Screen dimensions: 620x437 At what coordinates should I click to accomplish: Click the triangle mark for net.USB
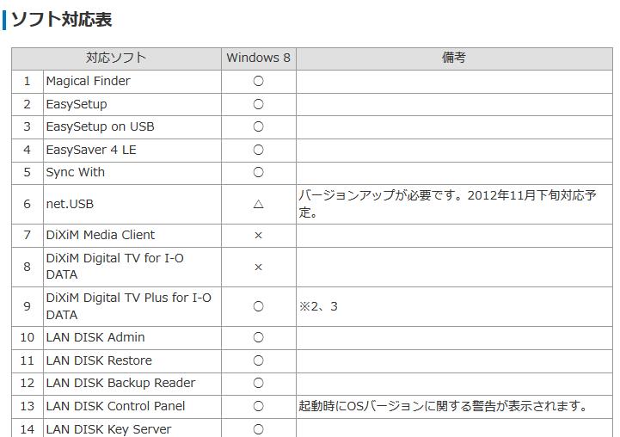[x=258, y=204]
